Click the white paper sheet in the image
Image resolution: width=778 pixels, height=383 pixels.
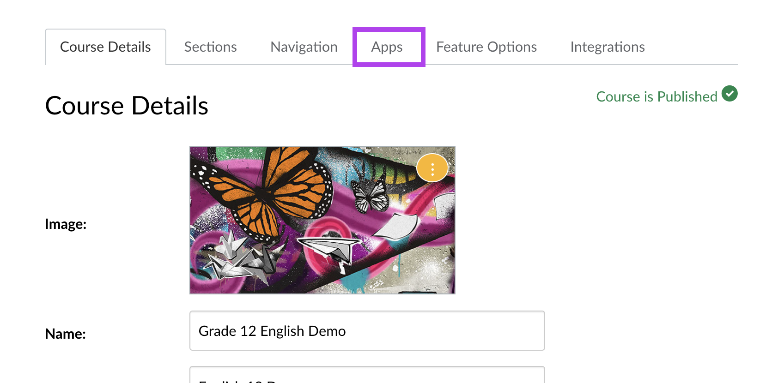point(396,226)
